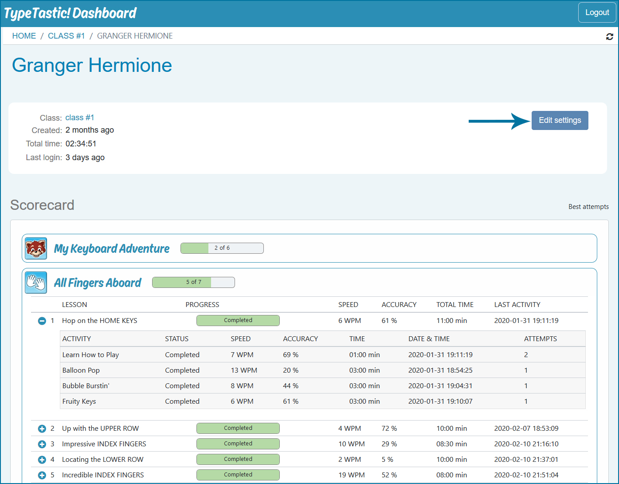This screenshot has width=619, height=484.
Task: Go to HOME in the breadcrumb
Action: (24, 36)
